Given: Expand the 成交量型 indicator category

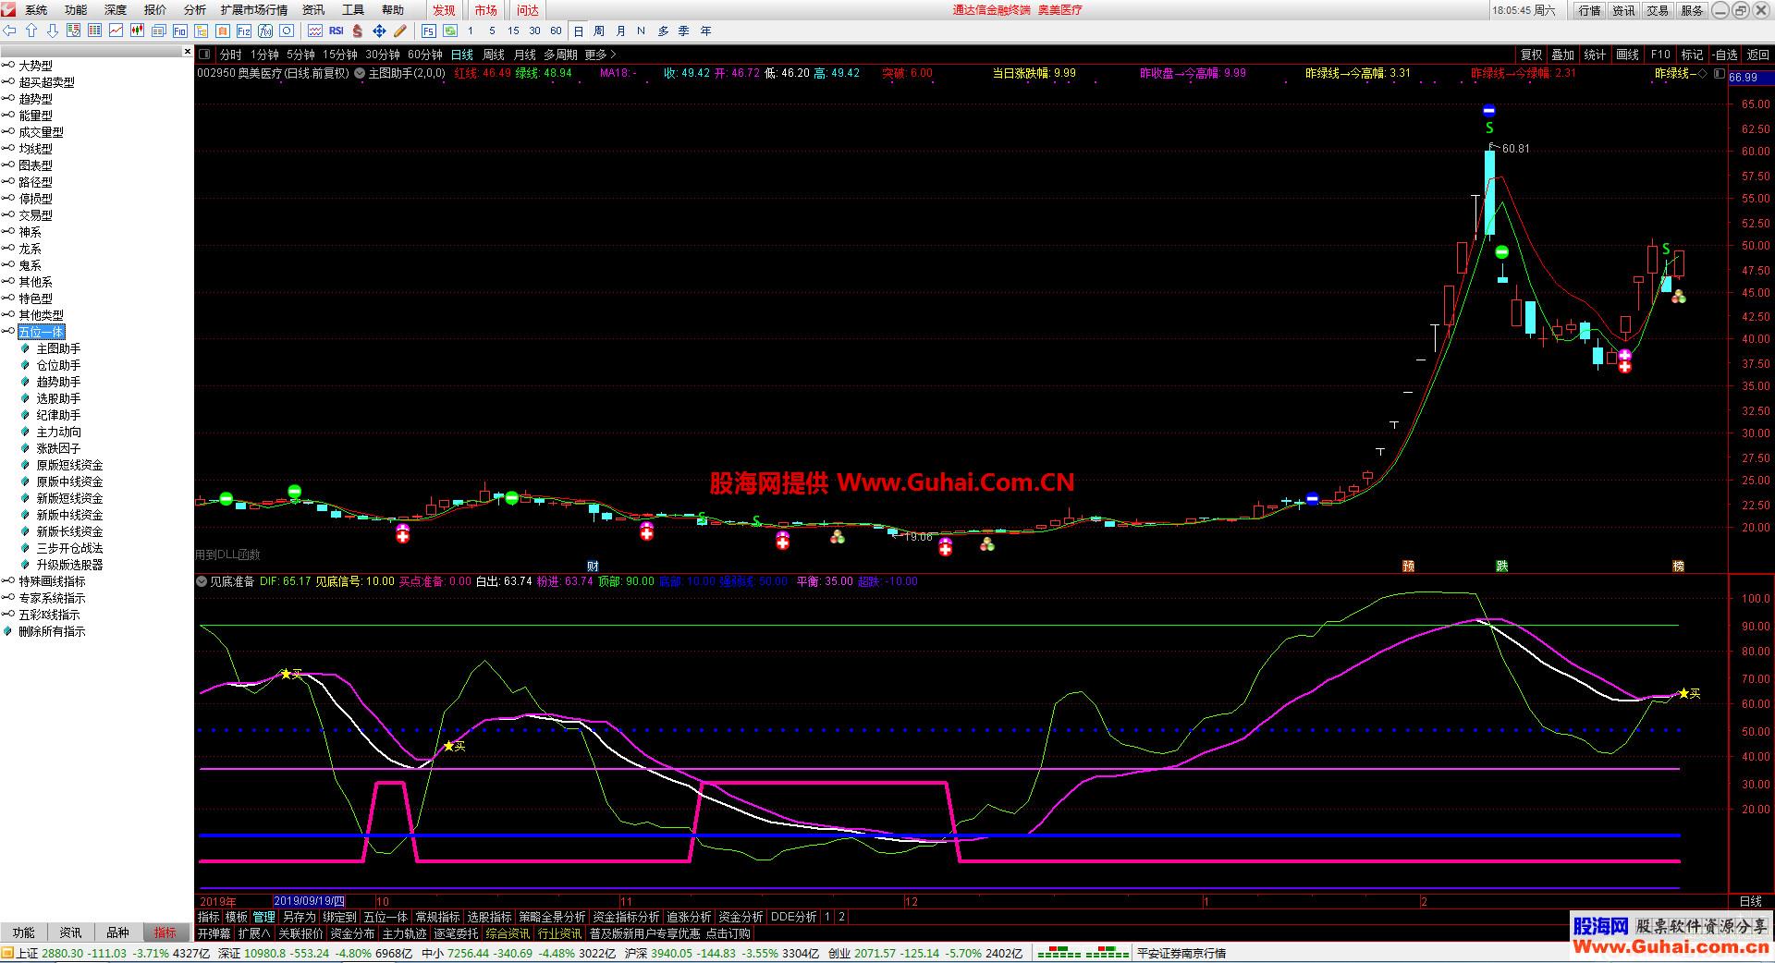Looking at the screenshot, I should pyautogui.click(x=7, y=132).
